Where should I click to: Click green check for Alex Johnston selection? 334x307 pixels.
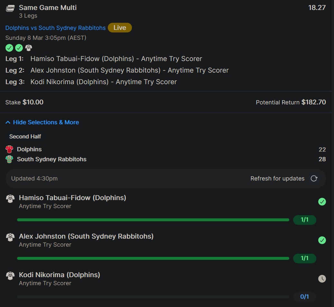pos(322,240)
